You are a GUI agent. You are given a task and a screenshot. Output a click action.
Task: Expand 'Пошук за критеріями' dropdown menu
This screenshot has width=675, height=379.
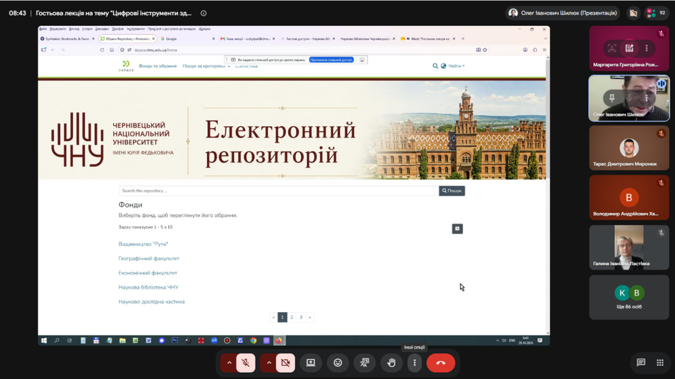point(206,66)
